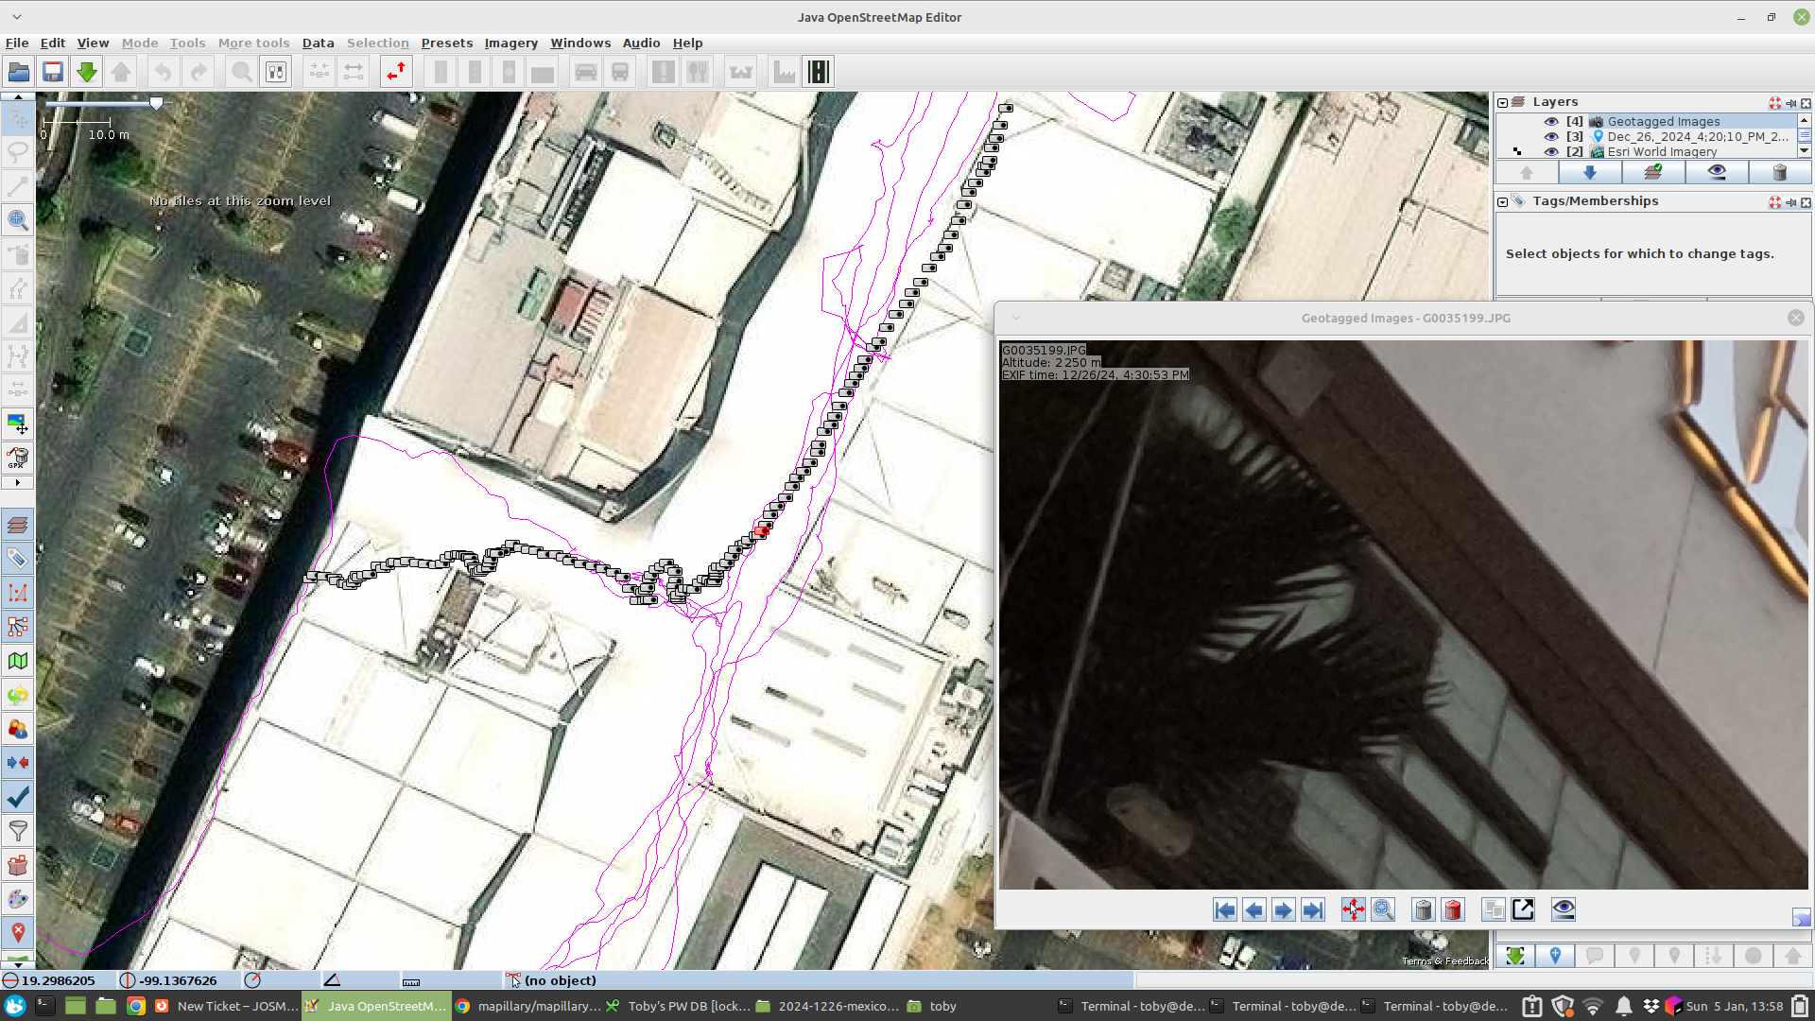This screenshot has height=1021, width=1815.
Task: Go to next geotagged image
Action: tap(1283, 909)
